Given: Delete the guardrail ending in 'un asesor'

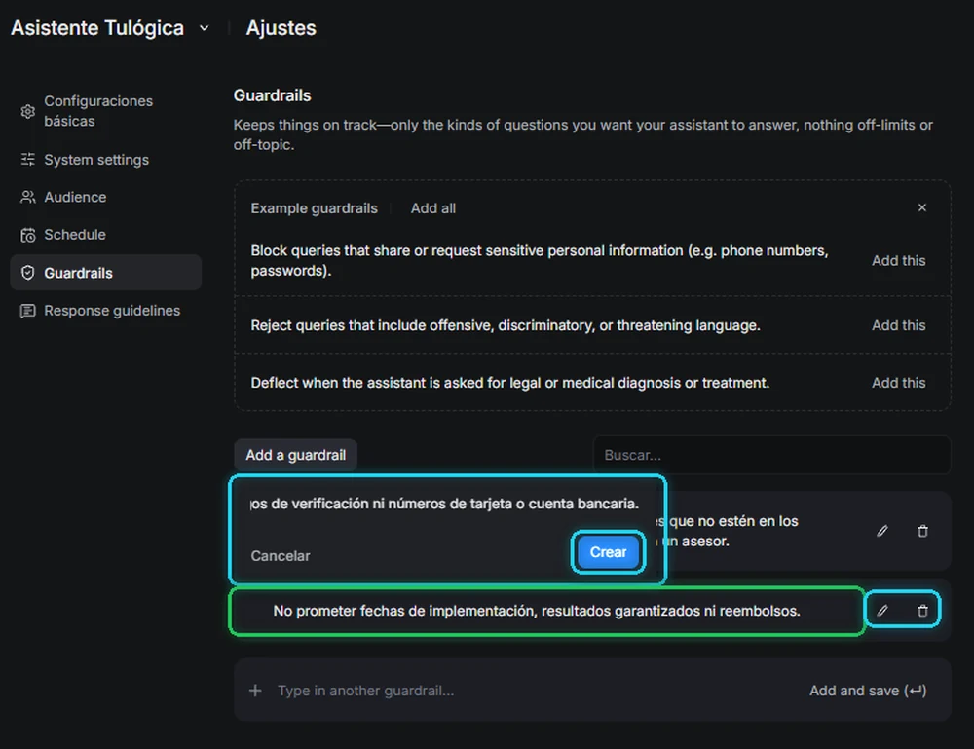Looking at the screenshot, I should click(922, 531).
